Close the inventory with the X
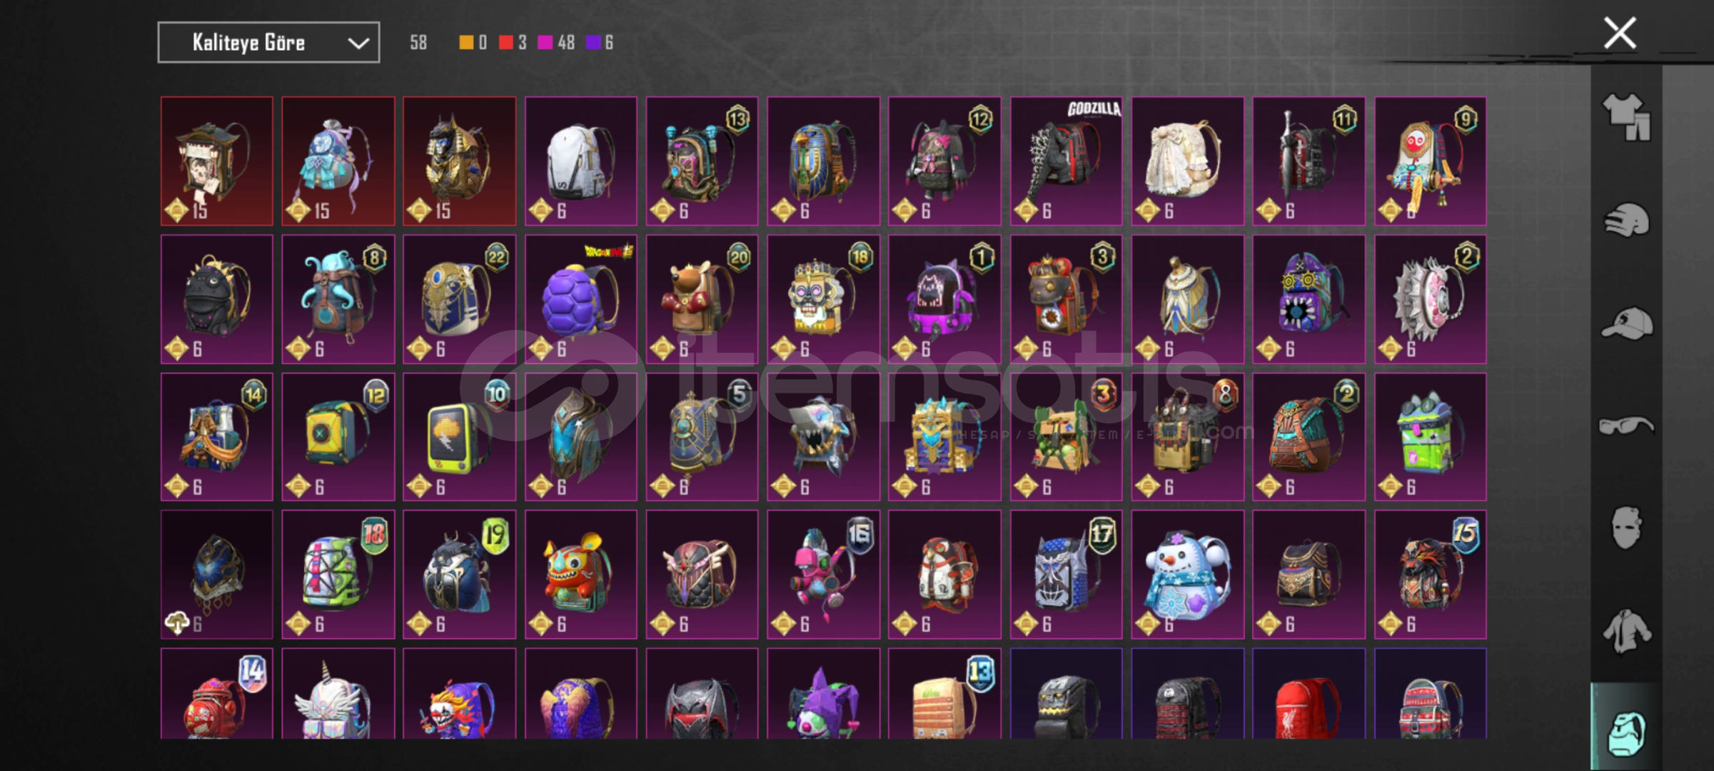This screenshot has height=771, width=1714. [x=1620, y=33]
